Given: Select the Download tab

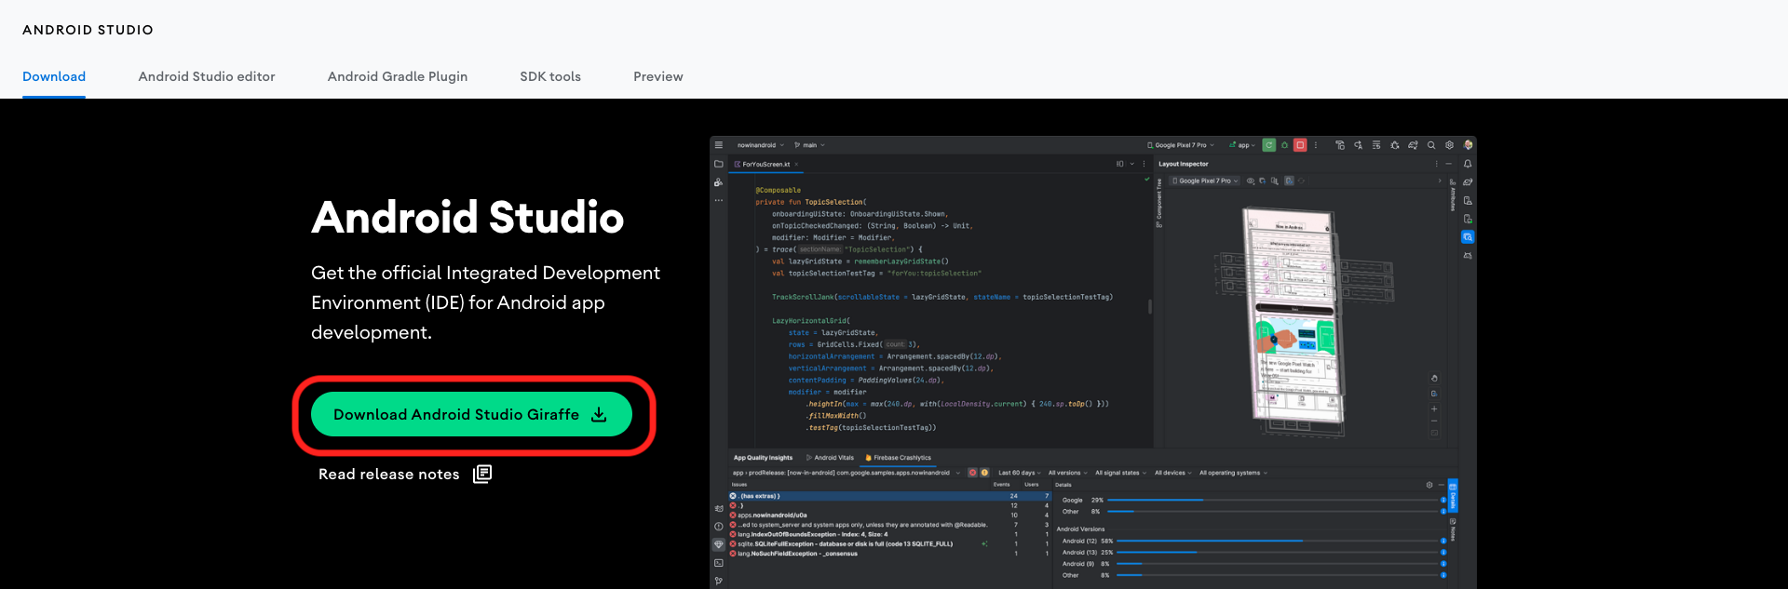Looking at the screenshot, I should pos(54,76).
